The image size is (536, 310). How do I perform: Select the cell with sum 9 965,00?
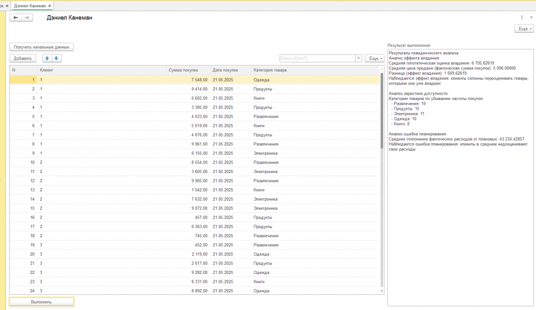coord(188,181)
